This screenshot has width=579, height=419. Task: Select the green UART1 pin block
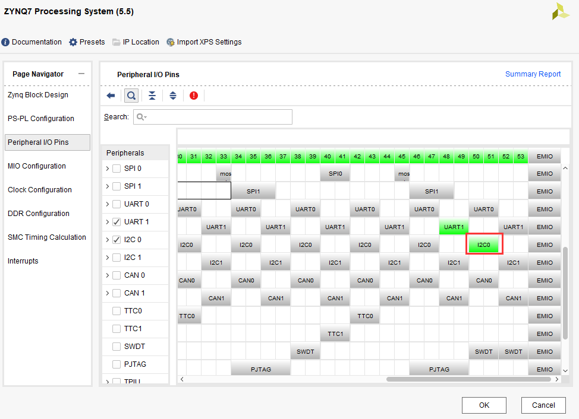454,227
